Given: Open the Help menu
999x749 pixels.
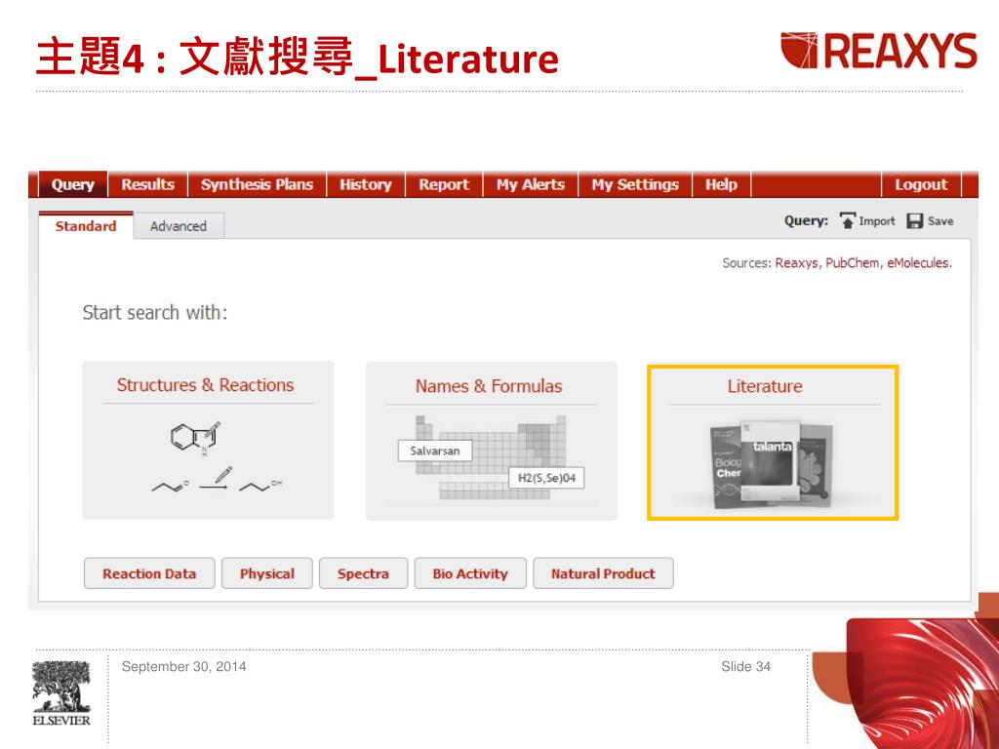Looking at the screenshot, I should [x=721, y=184].
